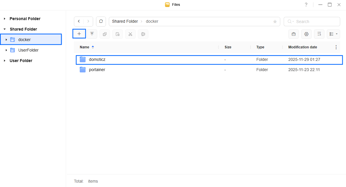Open the view mode dropdown

click(x=333, y=34)
